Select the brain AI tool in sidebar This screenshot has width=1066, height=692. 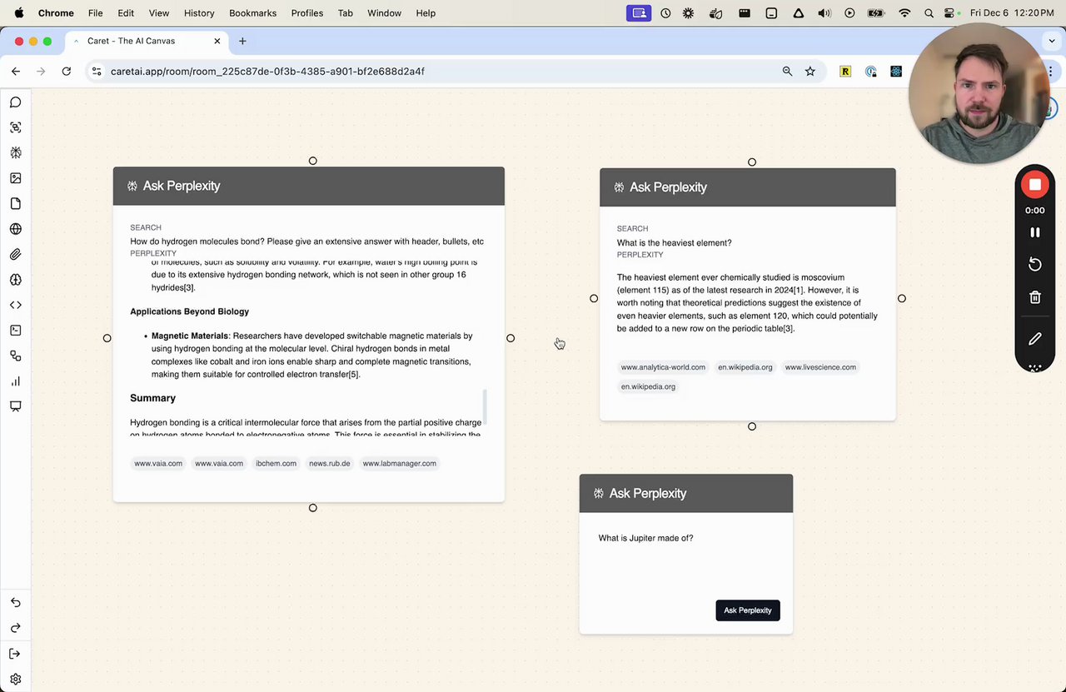point(15,280)
